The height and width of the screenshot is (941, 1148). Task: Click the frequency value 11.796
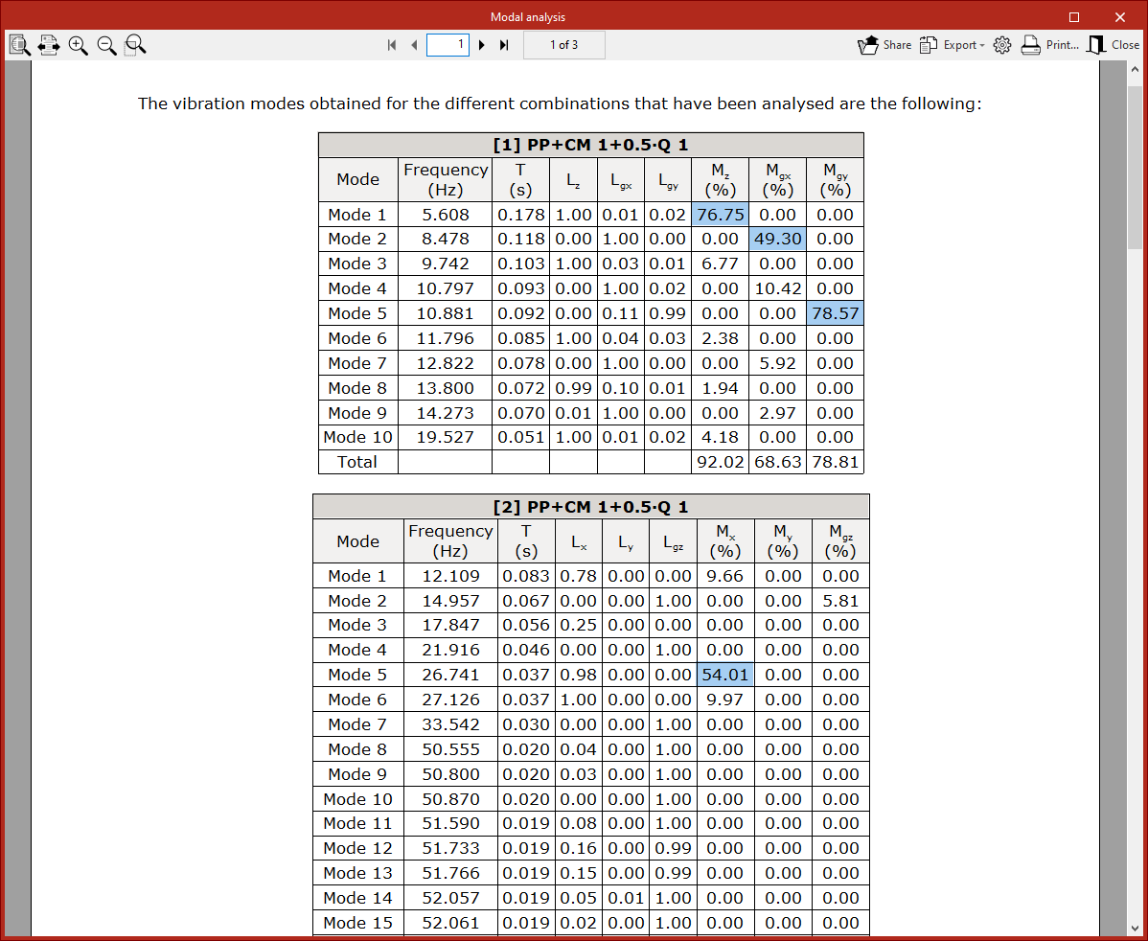click(446, 338)
